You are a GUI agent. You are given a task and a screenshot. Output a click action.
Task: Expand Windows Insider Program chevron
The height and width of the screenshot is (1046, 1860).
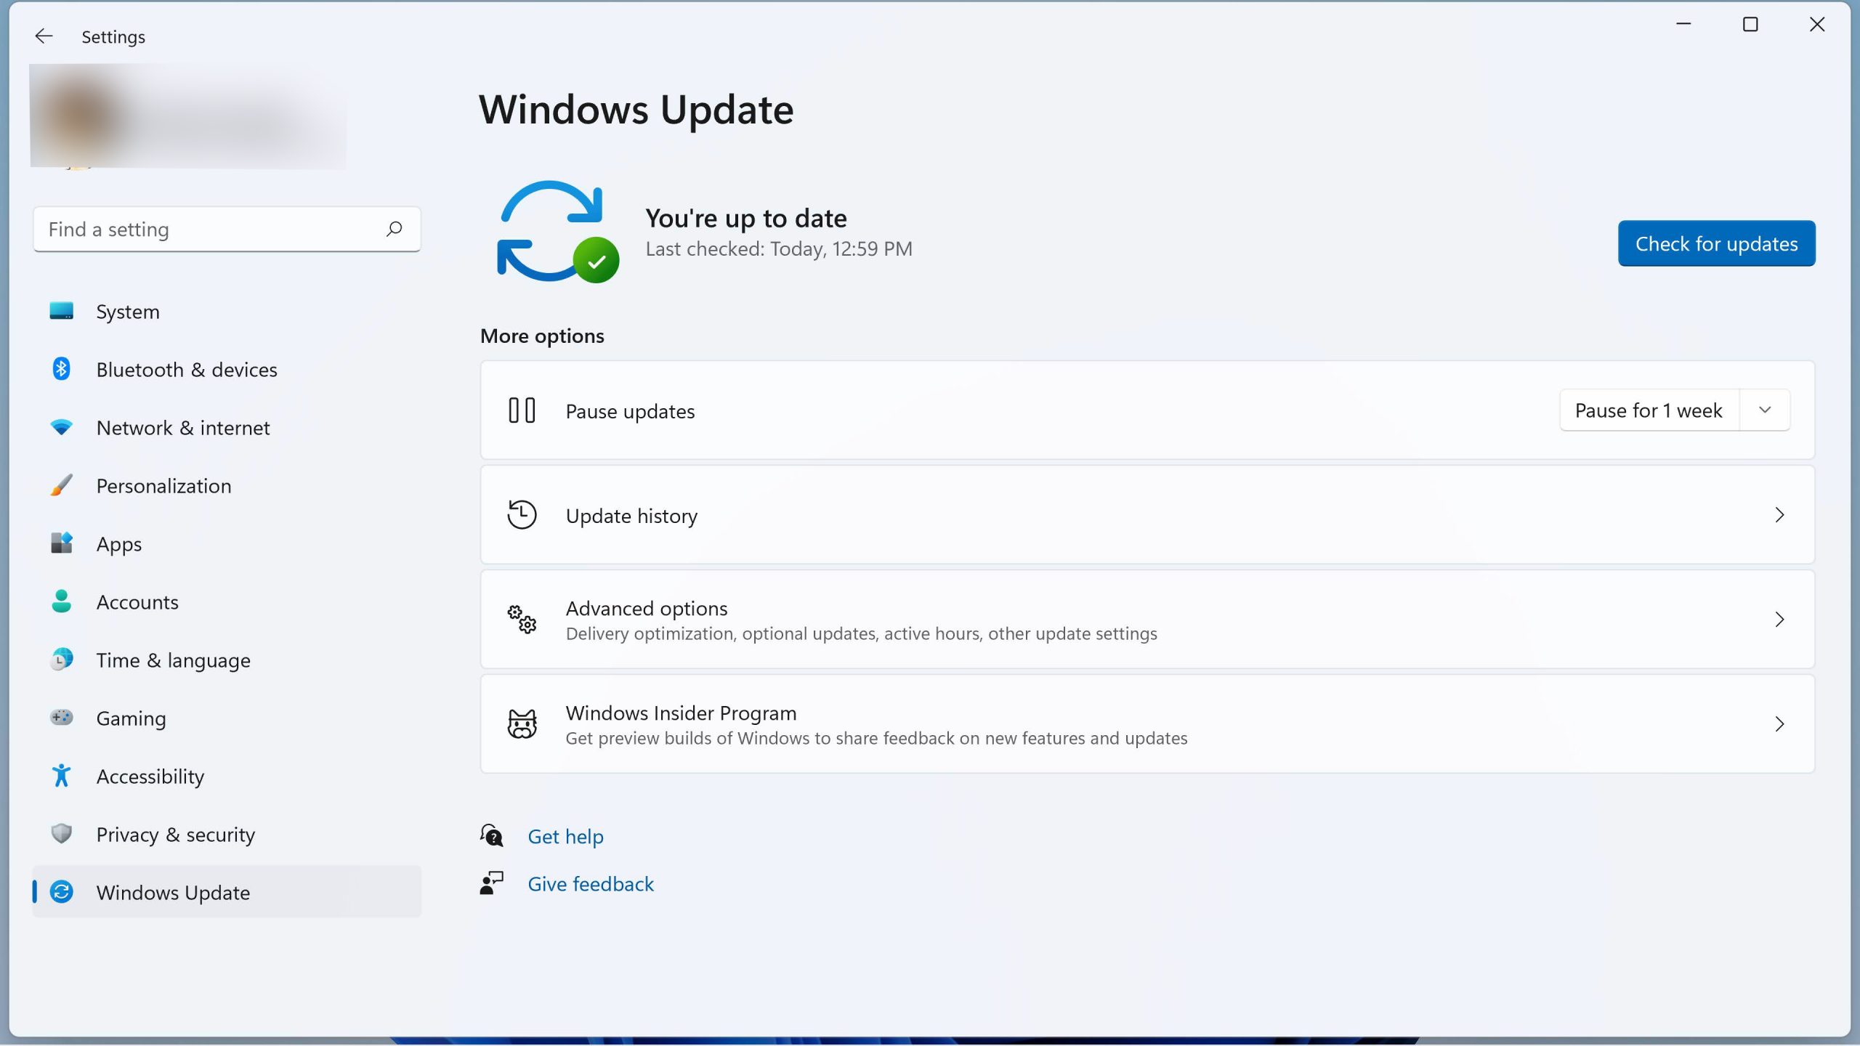pos(1779,724)
